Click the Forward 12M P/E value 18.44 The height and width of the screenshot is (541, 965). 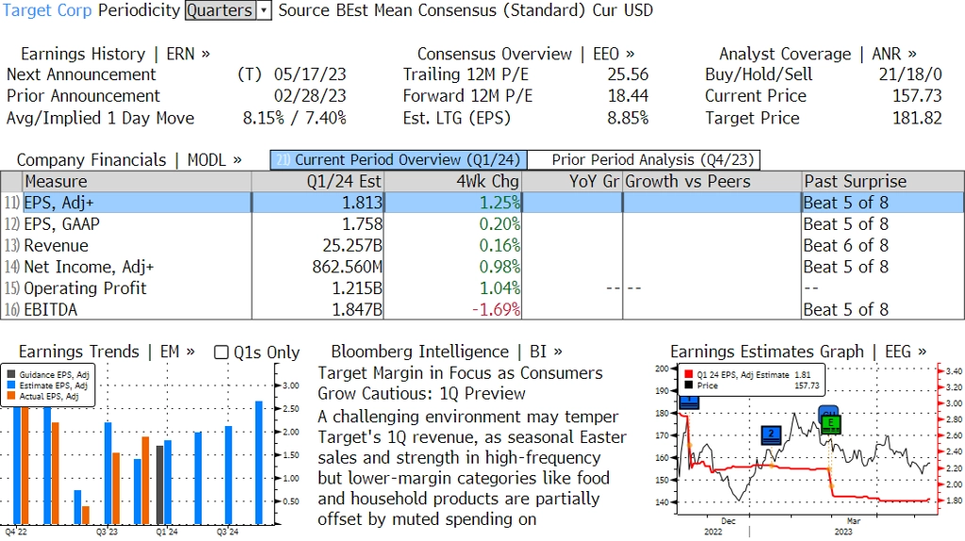tap(628, 96)
